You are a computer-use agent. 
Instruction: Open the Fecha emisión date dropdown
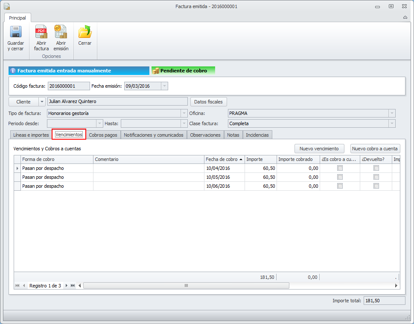tap(164, 86)
